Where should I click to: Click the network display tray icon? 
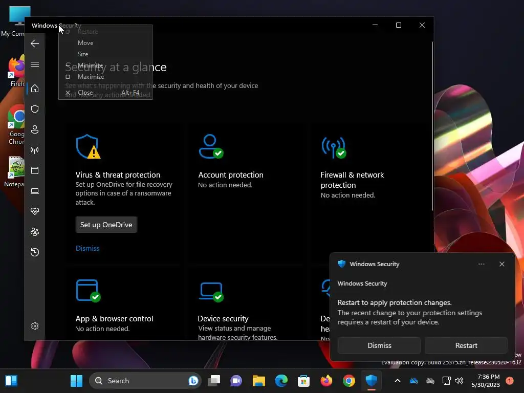[x=446, y=381]
